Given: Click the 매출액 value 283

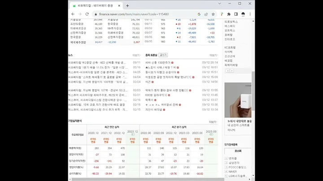Looking at the screenshot, I should click(96, 148).
